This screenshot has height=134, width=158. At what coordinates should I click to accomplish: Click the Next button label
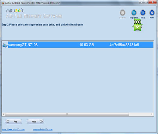[x=34, y=122]
